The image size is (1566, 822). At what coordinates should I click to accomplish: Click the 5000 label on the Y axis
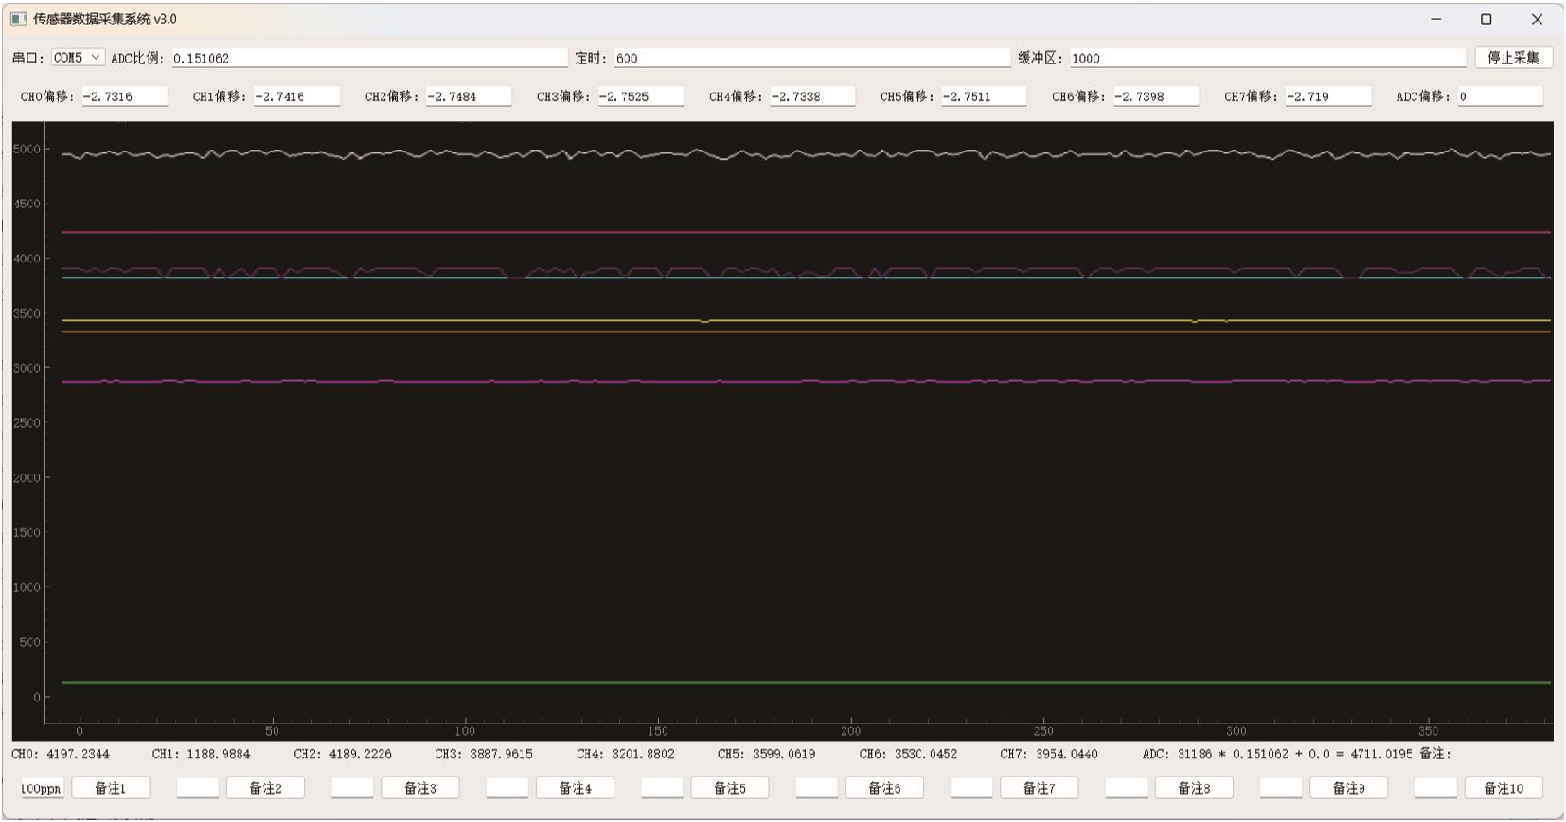tap(27, 149)
